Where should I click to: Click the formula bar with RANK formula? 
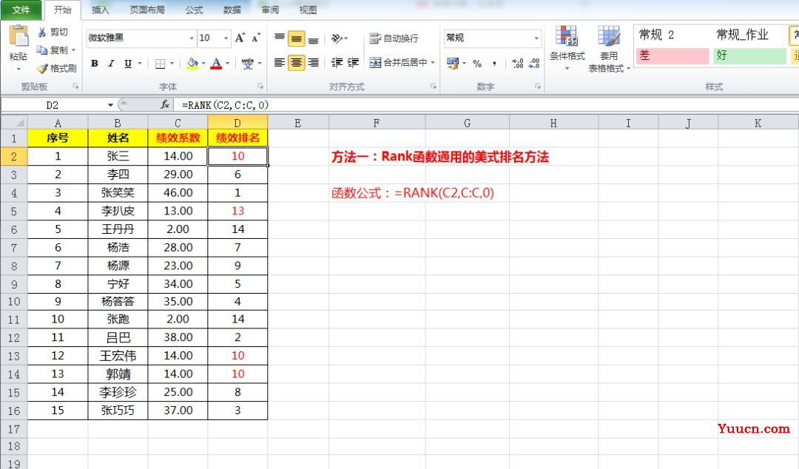[x=487, y=105]
